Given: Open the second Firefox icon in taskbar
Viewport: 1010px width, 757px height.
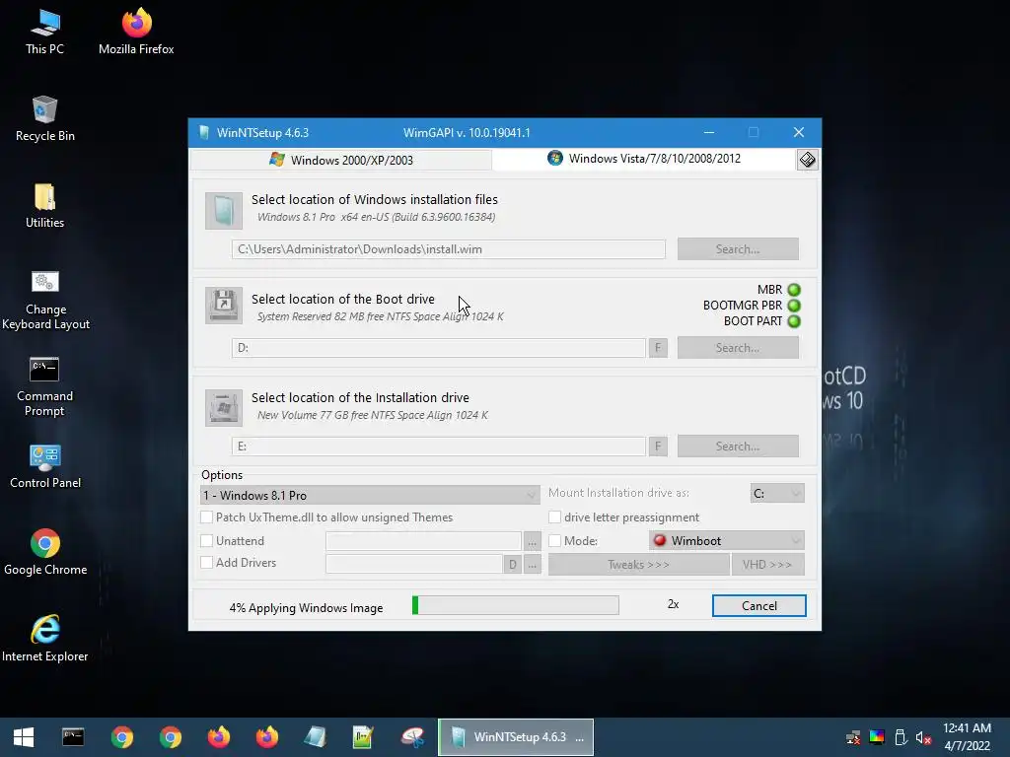Looking at the screenshot, I should coord(266,737).
